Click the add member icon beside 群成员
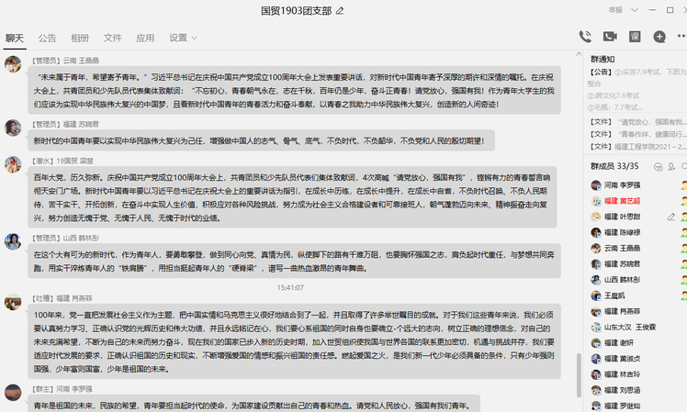The image size is (687, 412). [671, 166]
